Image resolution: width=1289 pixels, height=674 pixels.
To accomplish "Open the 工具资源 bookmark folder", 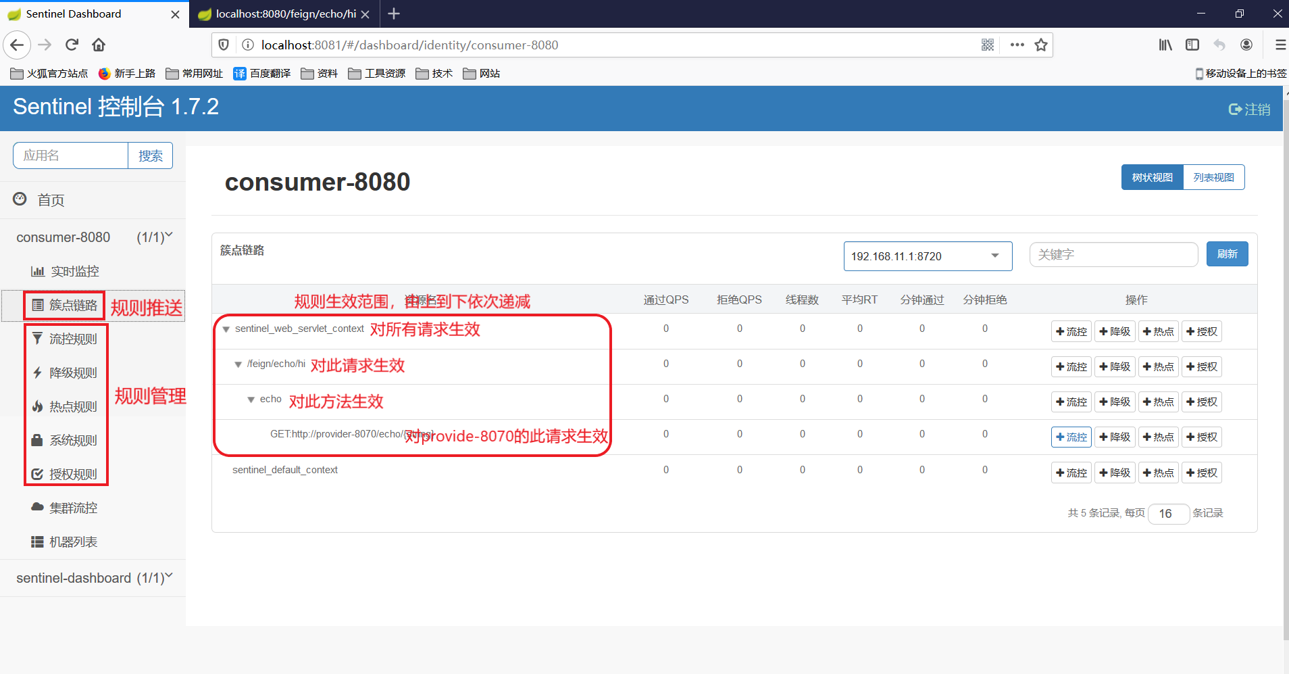I will point(377,73).
